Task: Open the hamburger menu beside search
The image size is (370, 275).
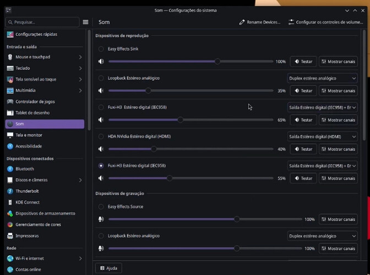Action: coord(85,23)
